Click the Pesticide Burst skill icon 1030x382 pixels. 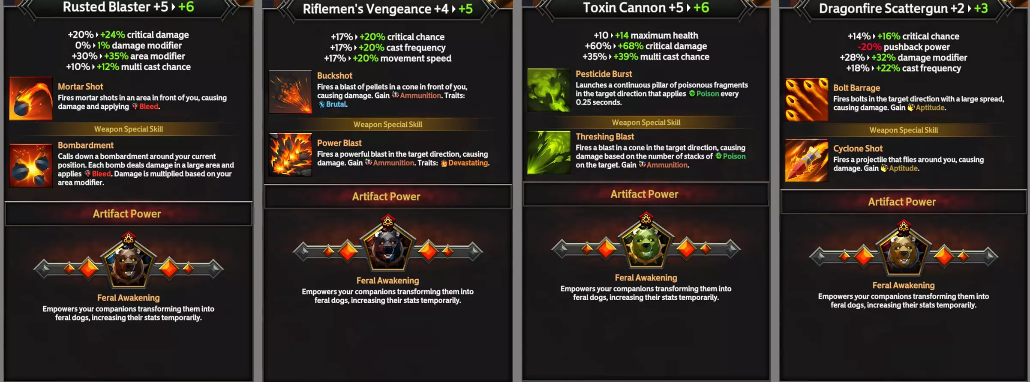point(549,90)
